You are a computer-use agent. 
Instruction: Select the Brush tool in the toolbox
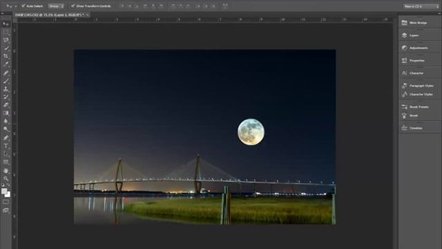tap(6, 81)
